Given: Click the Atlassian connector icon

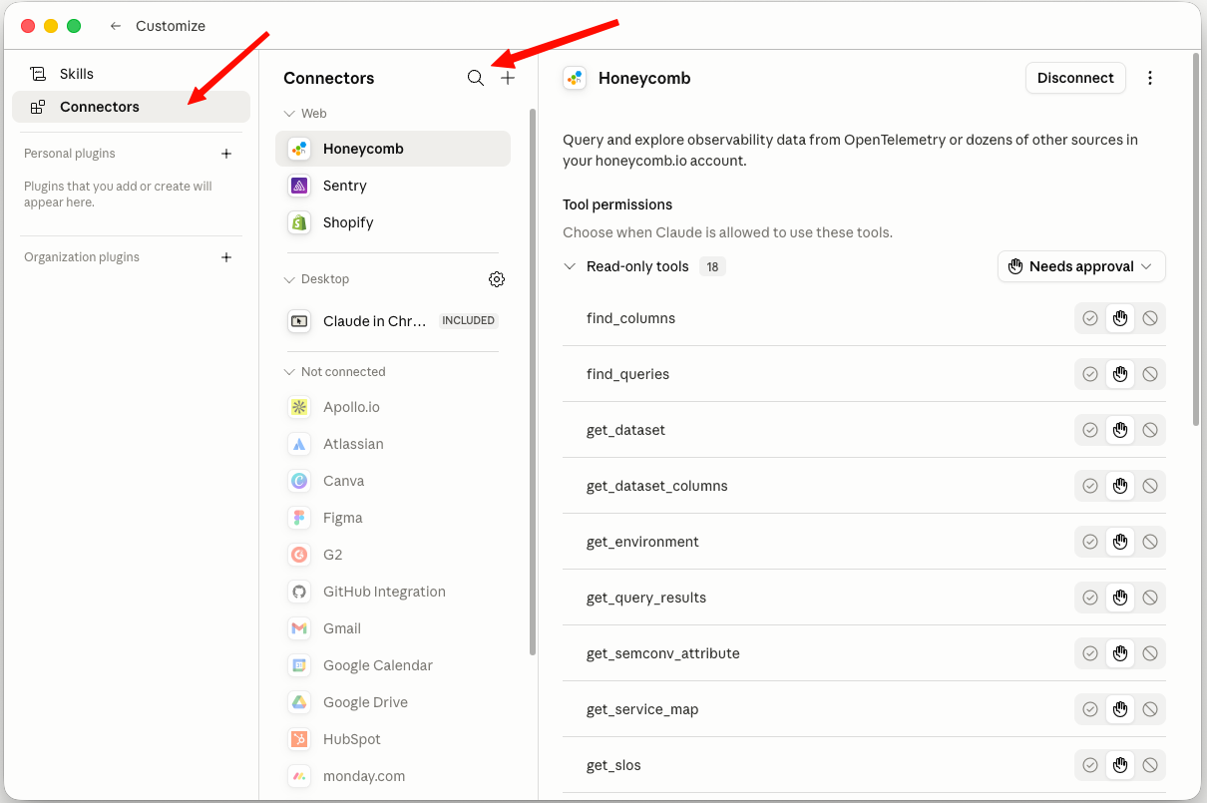Looking at the screenshot, I should click(x=299, y=444).
